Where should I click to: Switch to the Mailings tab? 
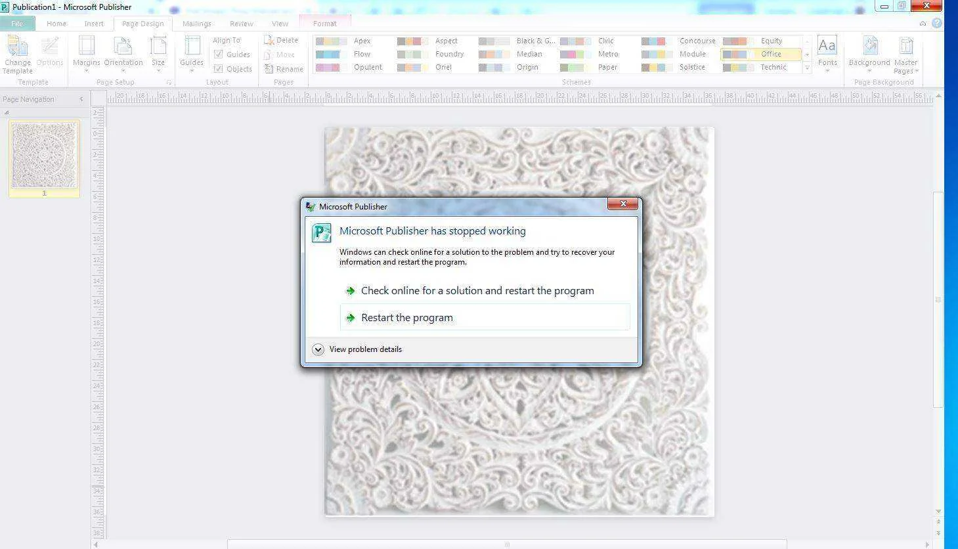pos(197,23)
